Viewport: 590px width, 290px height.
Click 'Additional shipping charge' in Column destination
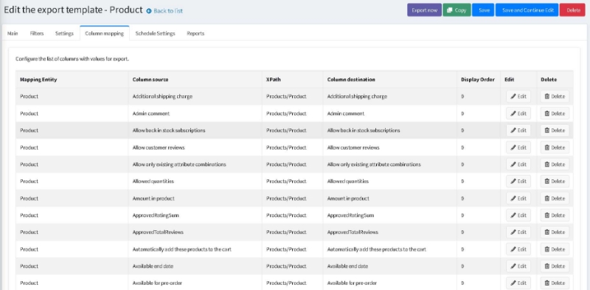pyautogui.click(x=357, y=97)
